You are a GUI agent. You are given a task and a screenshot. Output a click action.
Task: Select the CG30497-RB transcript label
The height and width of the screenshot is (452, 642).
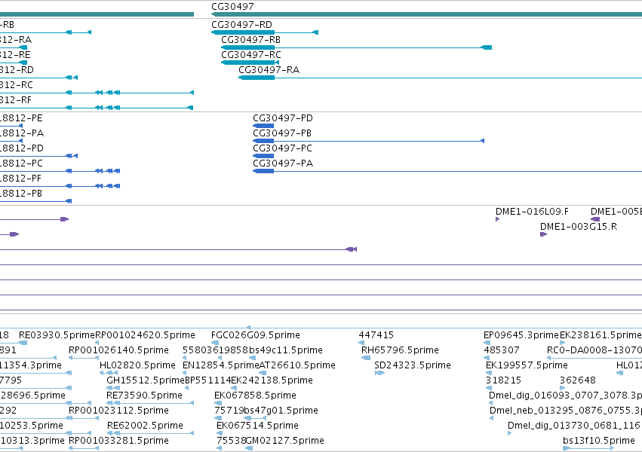pos(251,40)
